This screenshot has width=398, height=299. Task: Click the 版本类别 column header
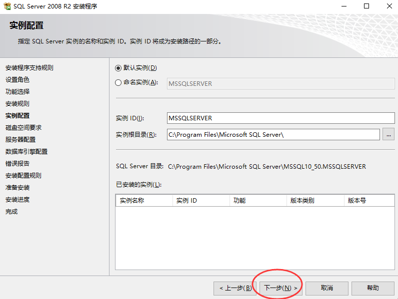pos(315,201)
